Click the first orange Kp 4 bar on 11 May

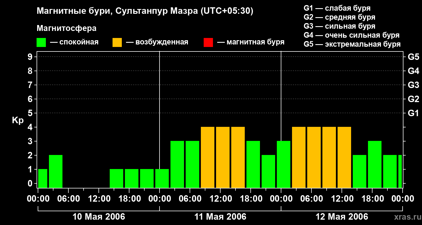(208, 157)
